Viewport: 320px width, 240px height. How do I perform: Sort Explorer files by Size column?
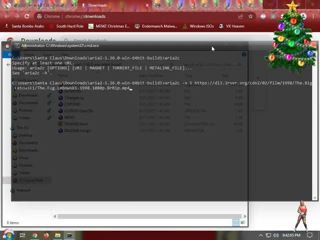225,76
